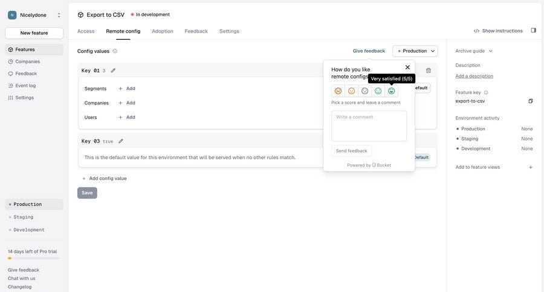Open the In development status badge
The width and height of the screenshot is (544, 292).
[151, 14]
